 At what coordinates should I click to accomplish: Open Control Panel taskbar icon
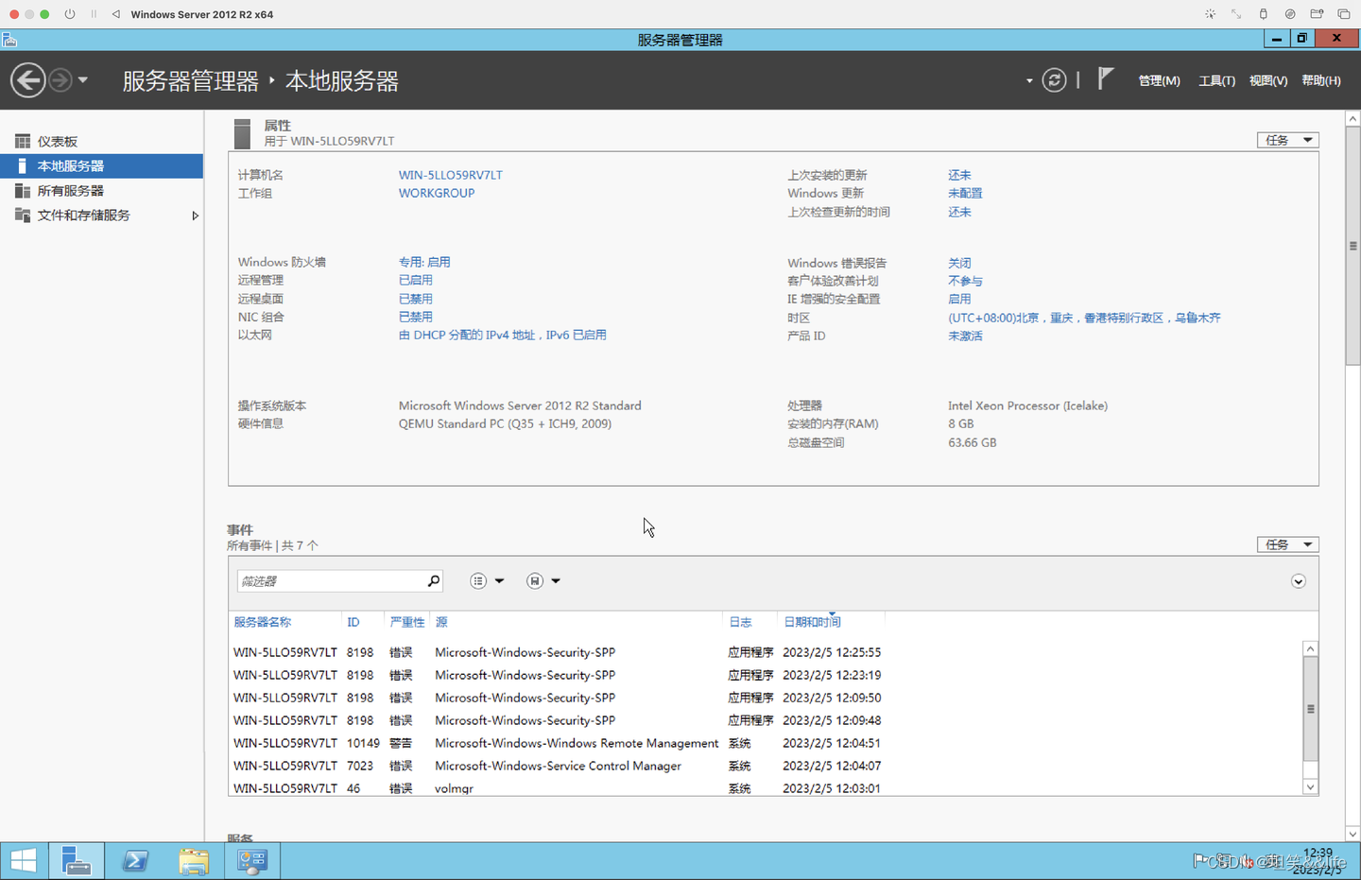(252, 861)
